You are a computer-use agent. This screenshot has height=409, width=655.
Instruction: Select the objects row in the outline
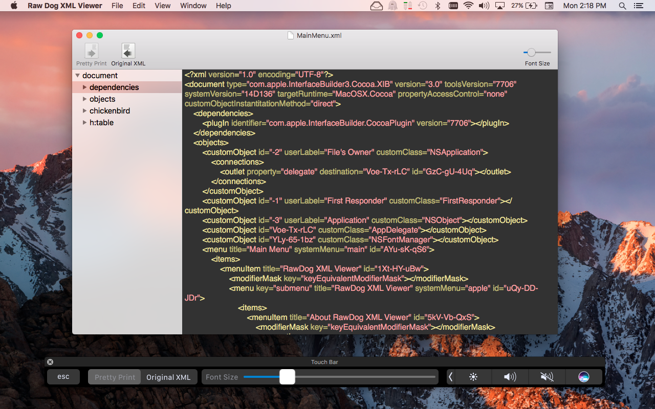pyautogui.click(x=127, y=99)
